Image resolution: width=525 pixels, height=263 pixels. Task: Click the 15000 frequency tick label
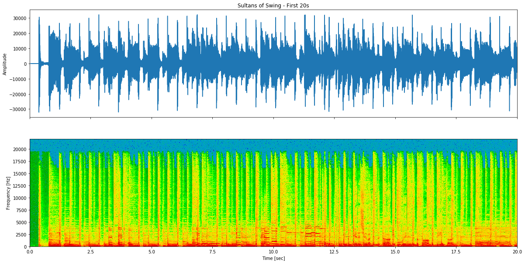tap(19, 174)
